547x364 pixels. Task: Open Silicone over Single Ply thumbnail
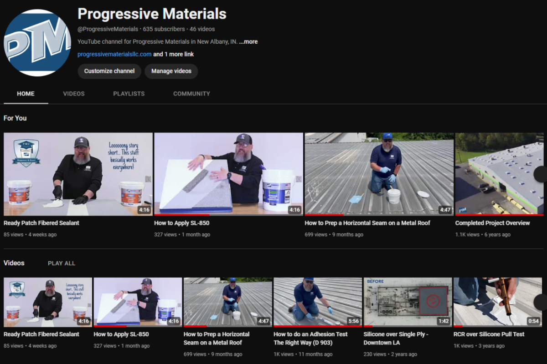pyautogui.click(x=408, y=303)
